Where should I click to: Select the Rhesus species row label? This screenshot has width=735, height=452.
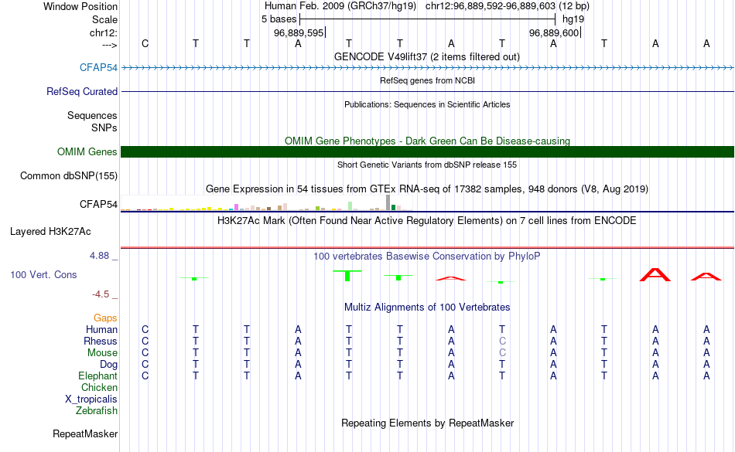coord(101,341)
